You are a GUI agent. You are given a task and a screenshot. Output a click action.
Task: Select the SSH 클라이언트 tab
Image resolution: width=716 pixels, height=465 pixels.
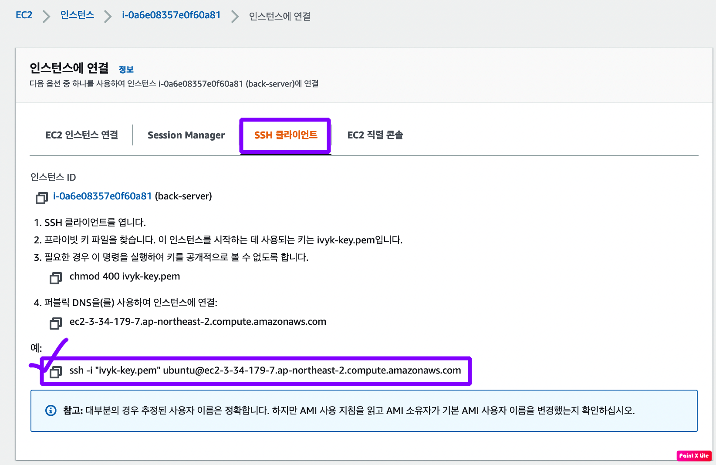tap(286, 135)
